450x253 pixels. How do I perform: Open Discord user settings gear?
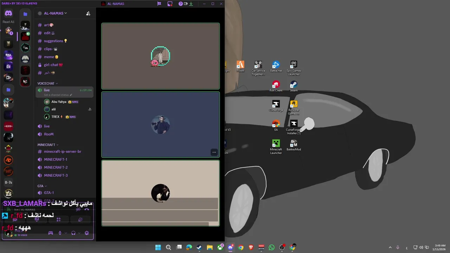pyautogui.click(x=86, y=233)
